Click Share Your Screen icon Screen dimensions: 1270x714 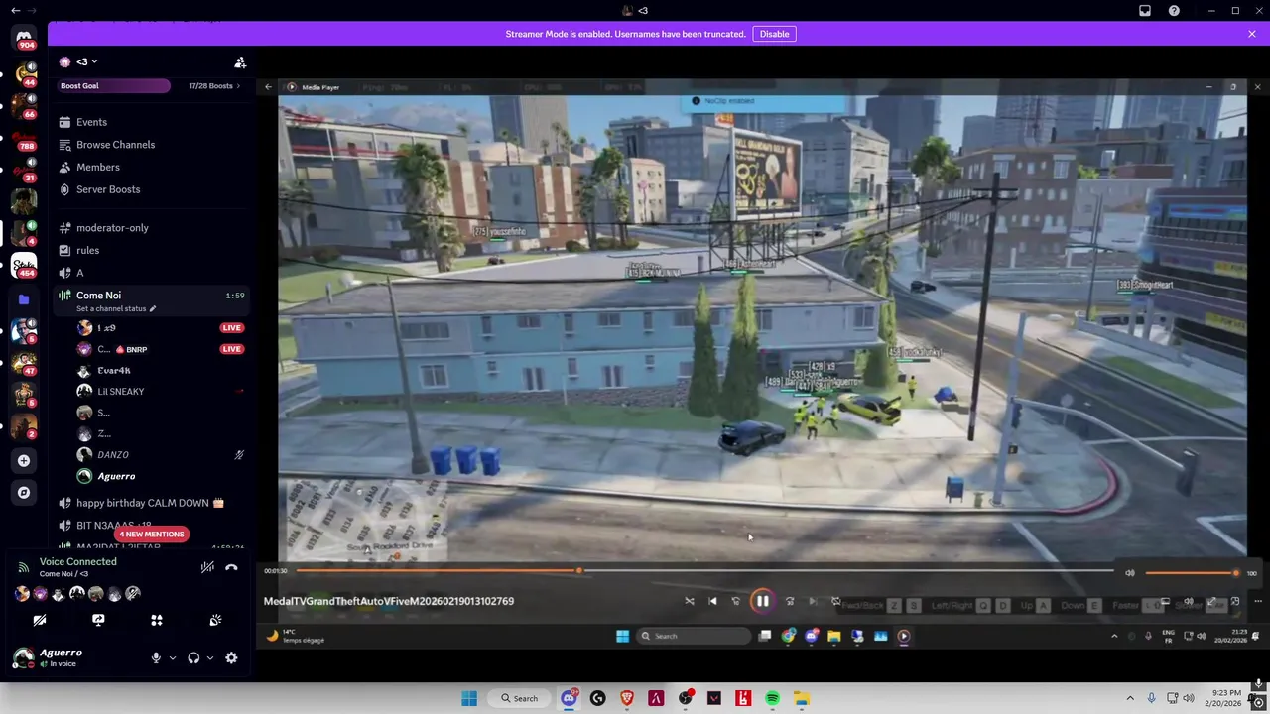(x=98, y=620)
